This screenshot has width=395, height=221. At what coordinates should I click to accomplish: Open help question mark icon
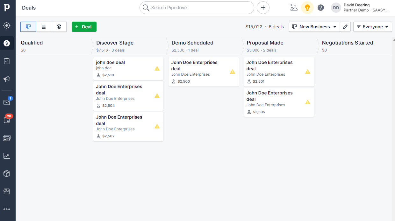[321, 8]
